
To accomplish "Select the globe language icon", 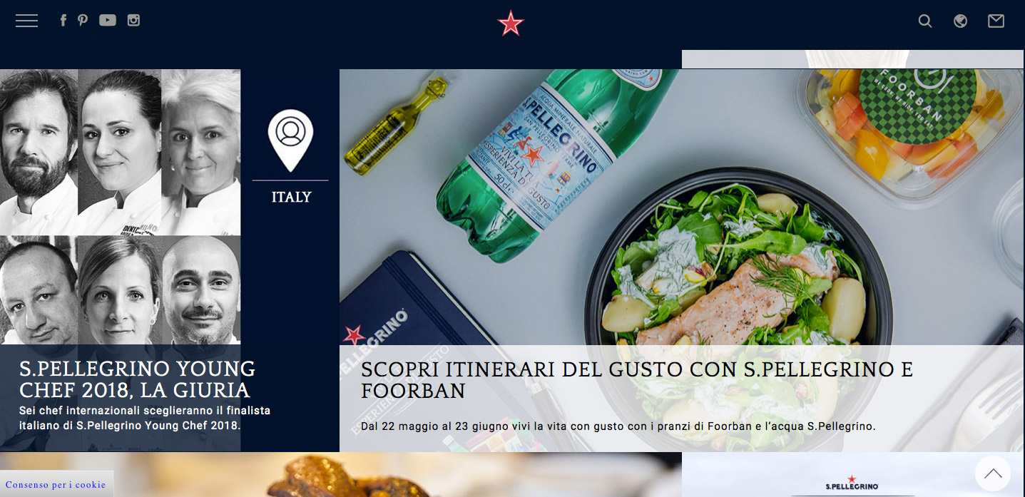I will (x=961, y=21).
